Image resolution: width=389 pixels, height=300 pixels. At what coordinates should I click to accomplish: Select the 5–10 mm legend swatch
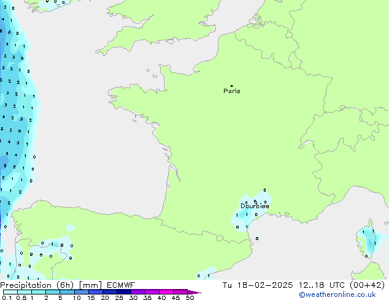67,292
